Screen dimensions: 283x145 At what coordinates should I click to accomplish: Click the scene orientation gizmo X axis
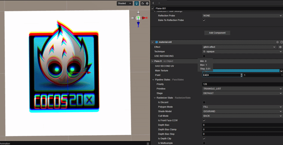click(145, 18)
